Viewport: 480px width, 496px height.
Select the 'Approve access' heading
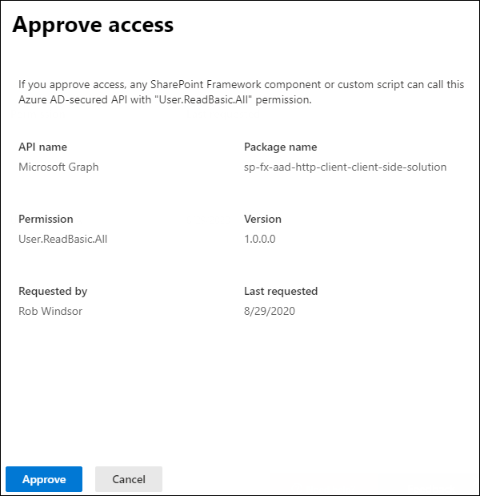coord(93,25)
